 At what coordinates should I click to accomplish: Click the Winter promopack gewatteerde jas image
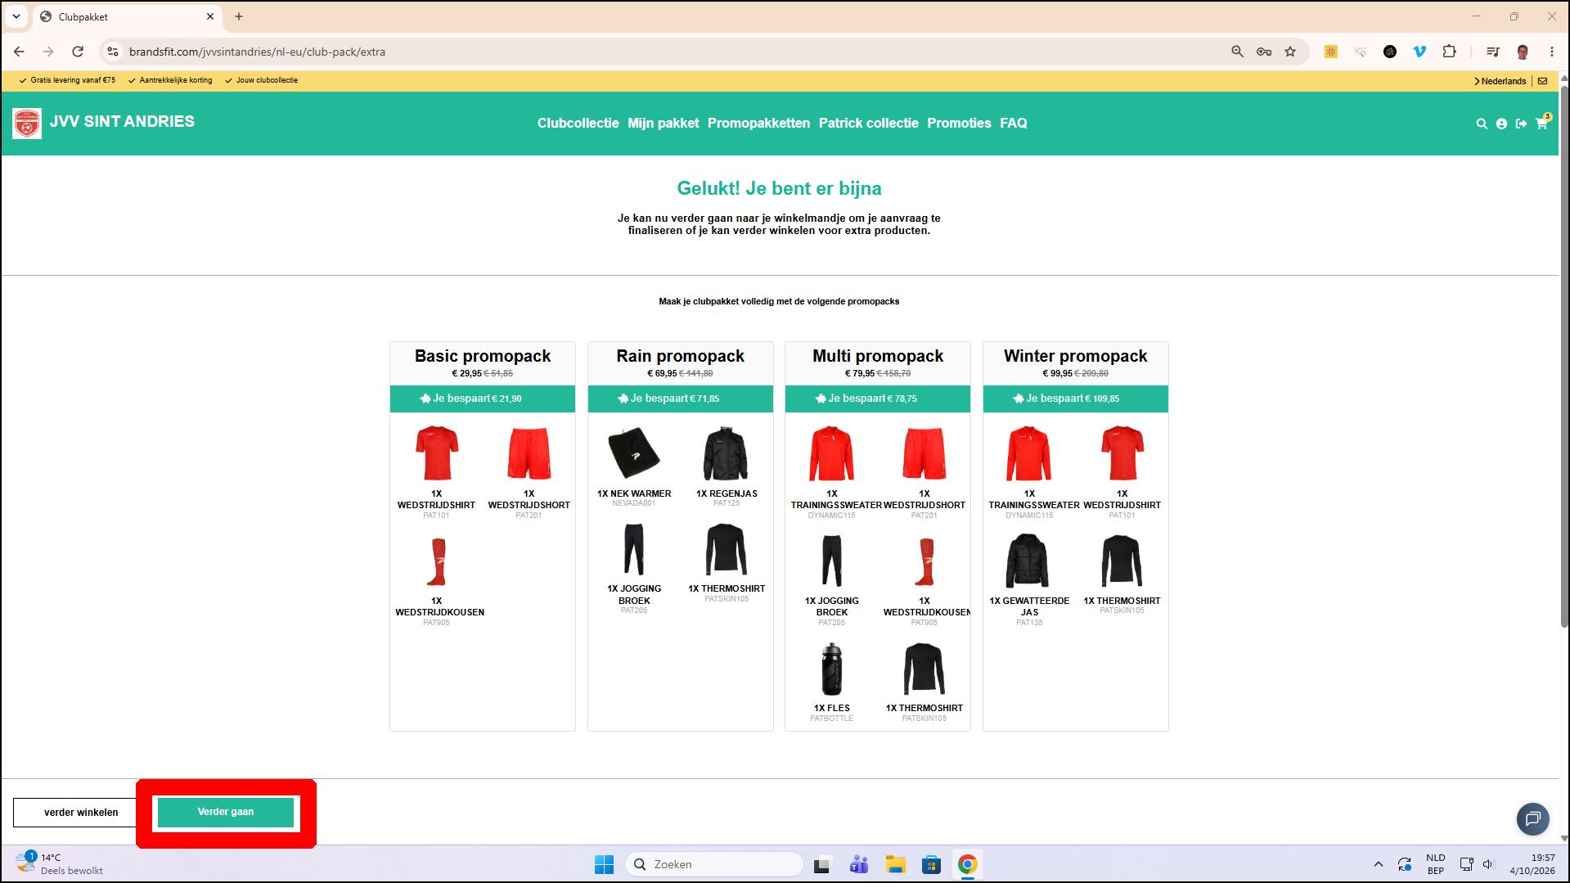pos(1028,561)
